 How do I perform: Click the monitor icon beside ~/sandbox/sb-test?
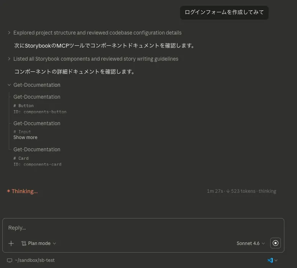tap(10, 260)
